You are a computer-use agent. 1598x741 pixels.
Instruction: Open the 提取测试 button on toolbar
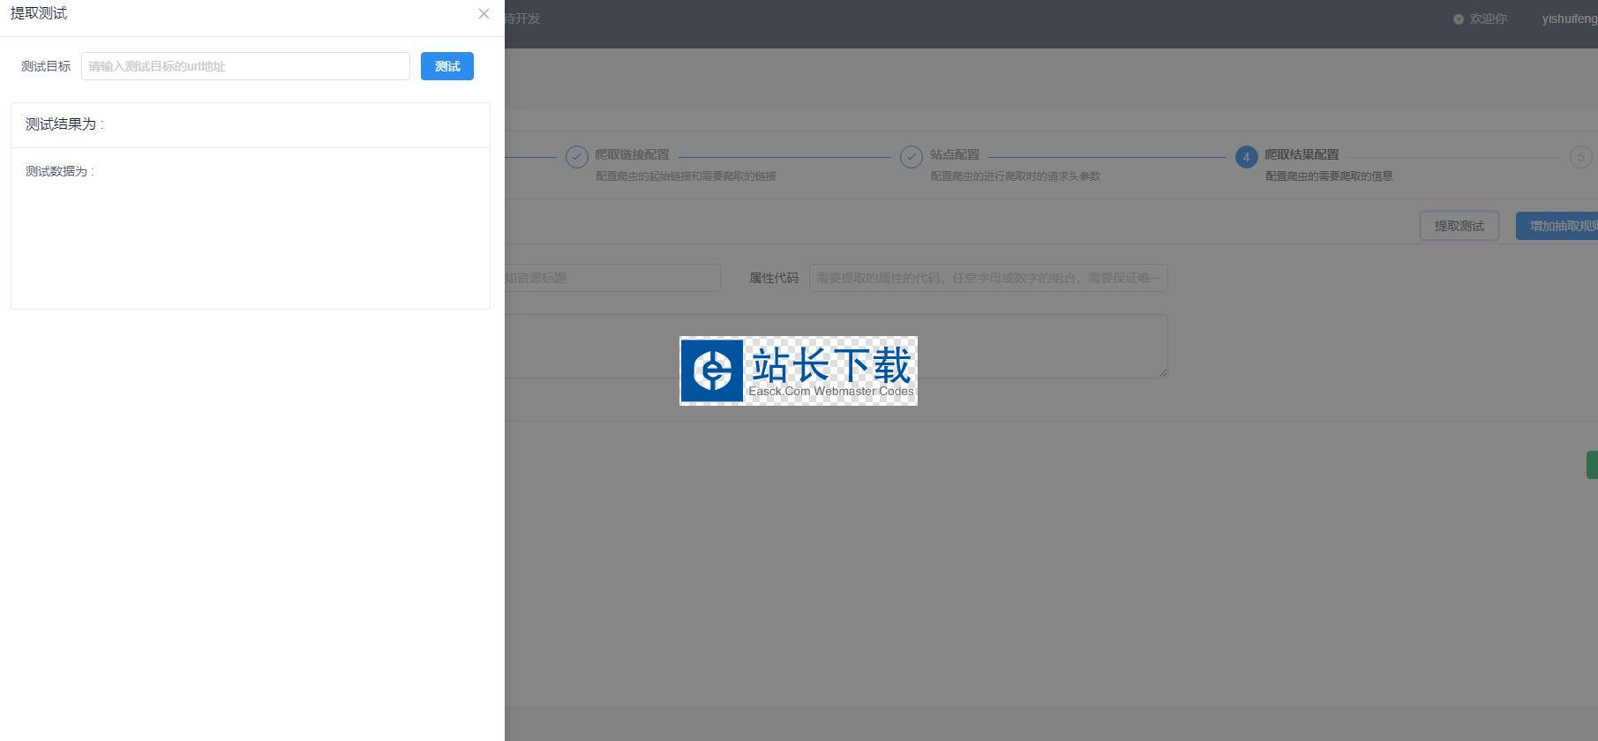1459,226
